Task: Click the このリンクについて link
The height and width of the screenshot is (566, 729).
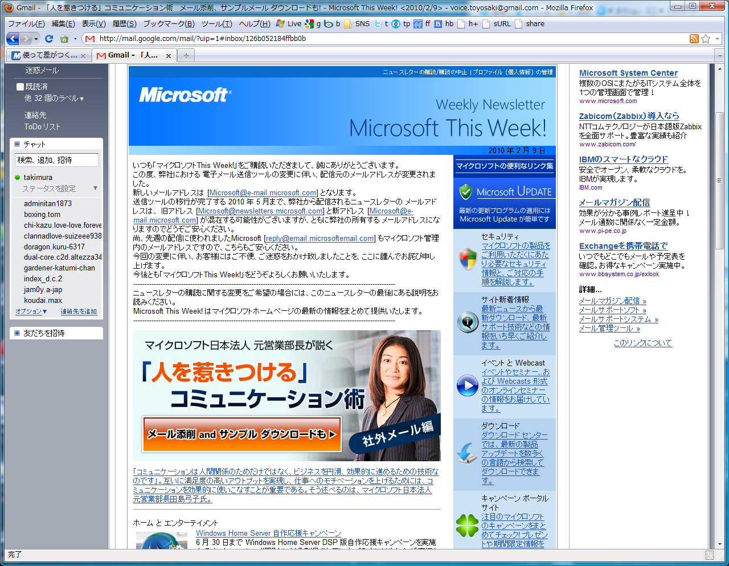Action: click(642, 343)
